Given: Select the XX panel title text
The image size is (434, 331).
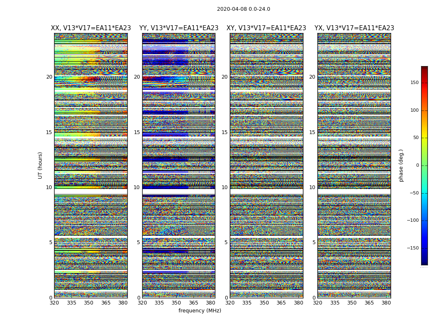Looking at the screenshot, I should click(91, 28).
